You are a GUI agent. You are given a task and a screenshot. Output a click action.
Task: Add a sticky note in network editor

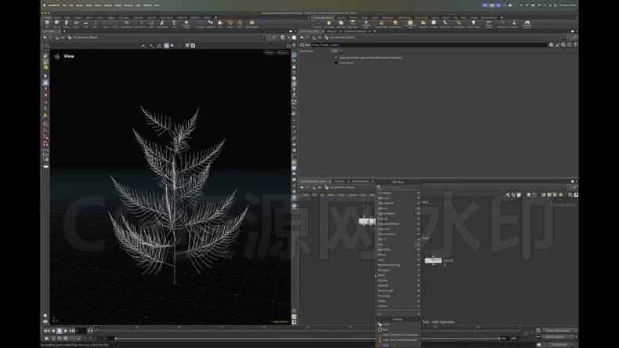click(549, 194)
